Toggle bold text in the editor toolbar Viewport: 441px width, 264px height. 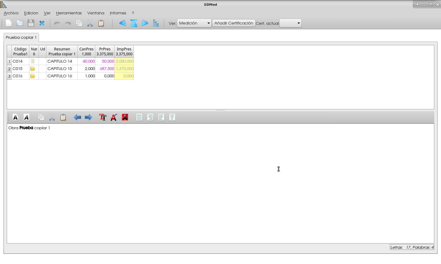16,117
